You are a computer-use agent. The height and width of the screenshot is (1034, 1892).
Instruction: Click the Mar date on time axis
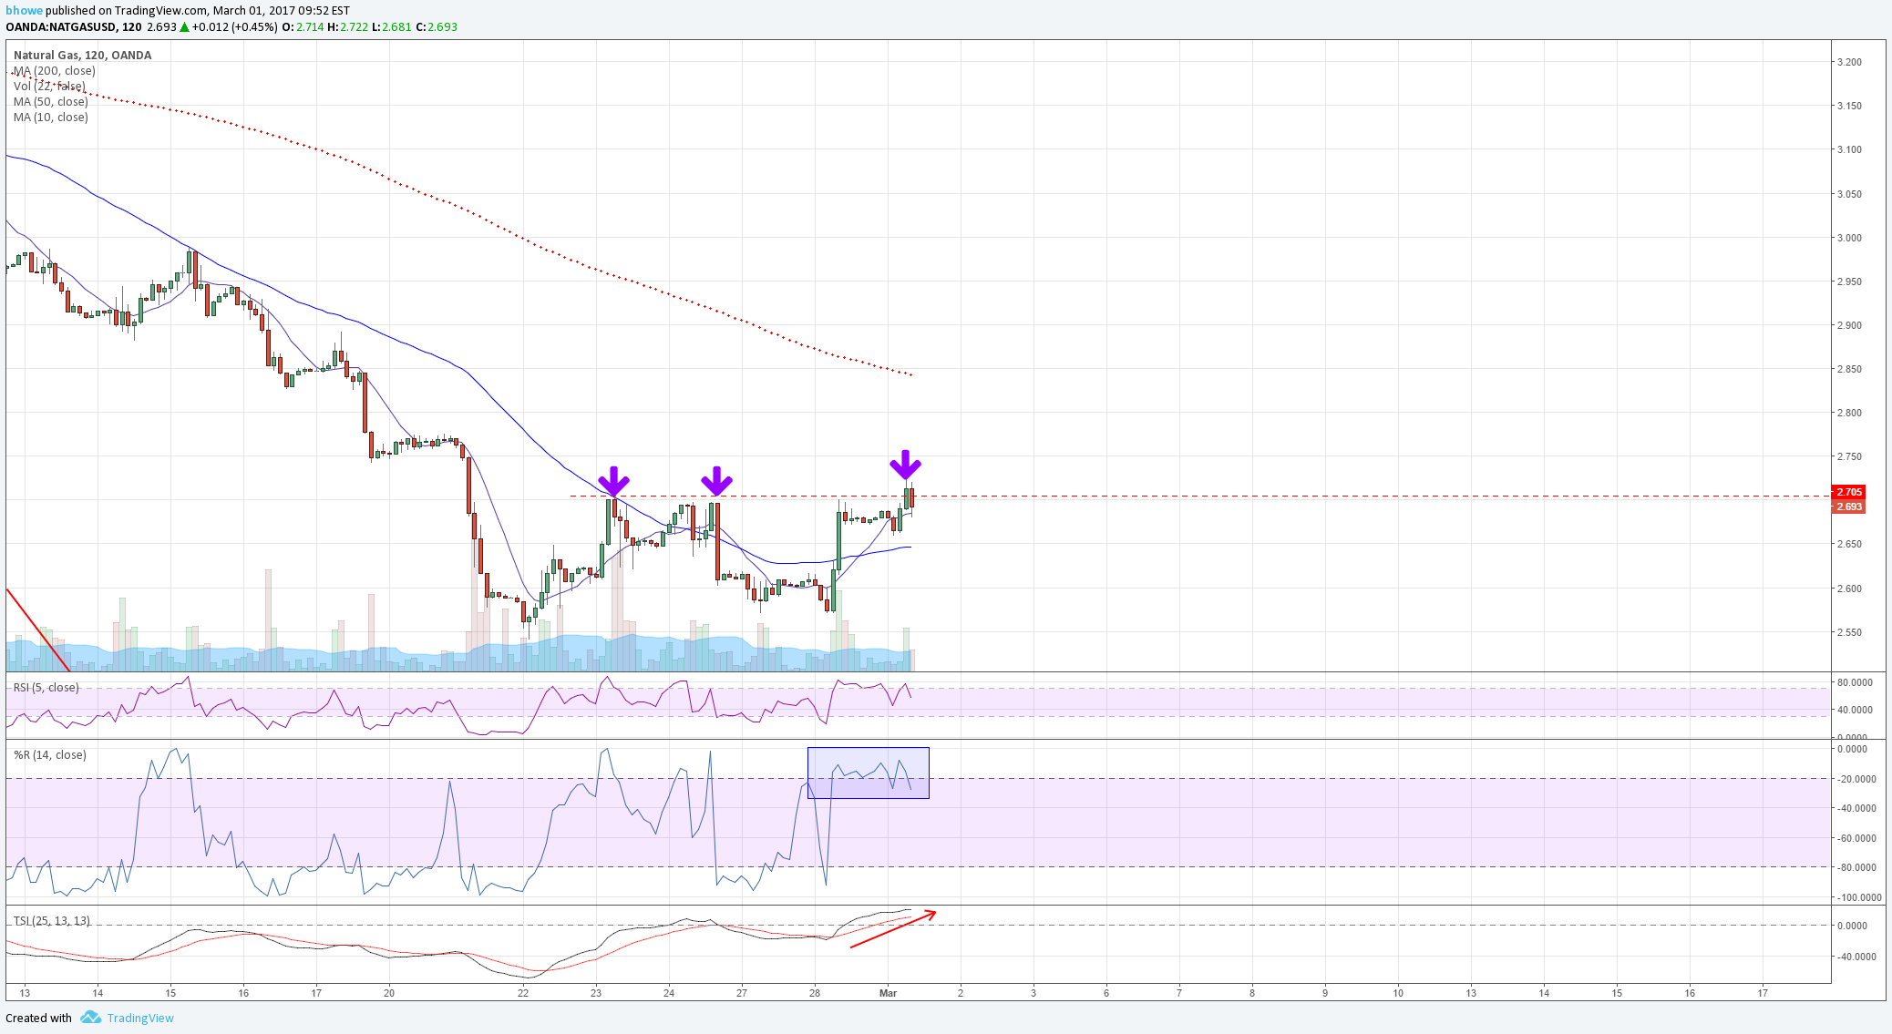[889, 993]
